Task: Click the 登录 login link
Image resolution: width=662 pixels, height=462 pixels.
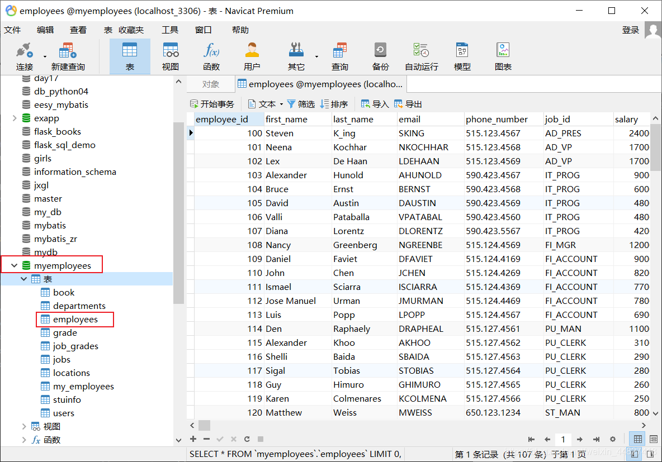Action: tap(631, 30)
